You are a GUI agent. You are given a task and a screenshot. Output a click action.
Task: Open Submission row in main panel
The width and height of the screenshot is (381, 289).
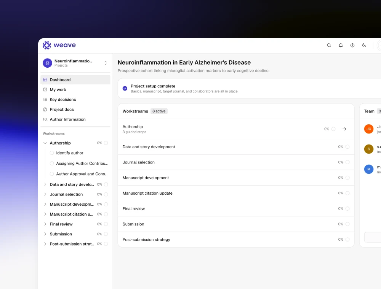236,224
